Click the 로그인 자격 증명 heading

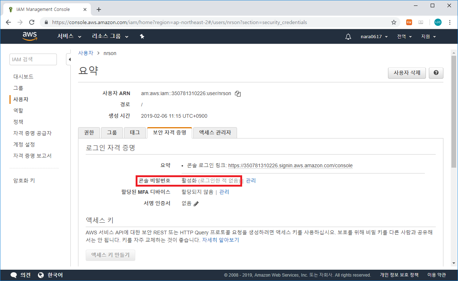click(x=110, y=148)
